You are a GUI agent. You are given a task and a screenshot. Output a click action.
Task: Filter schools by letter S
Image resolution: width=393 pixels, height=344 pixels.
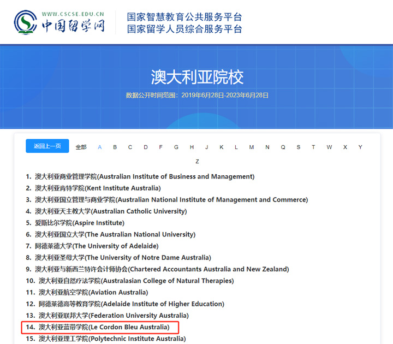(x=298, y=147)
